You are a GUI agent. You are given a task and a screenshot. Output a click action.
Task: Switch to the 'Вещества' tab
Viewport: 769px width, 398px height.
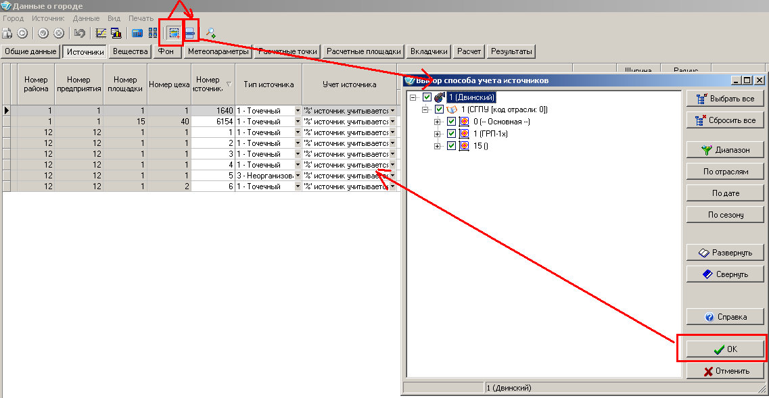tap(130, 51)
